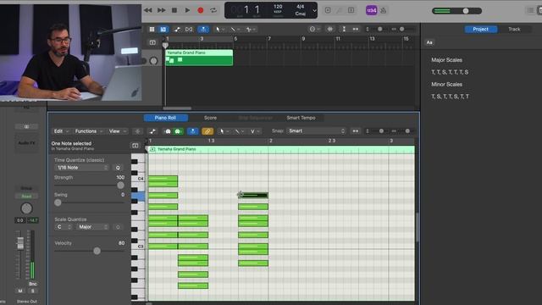Click vertical auto zoom icon in tracks toolbar
542x305 pixels.
344,30
